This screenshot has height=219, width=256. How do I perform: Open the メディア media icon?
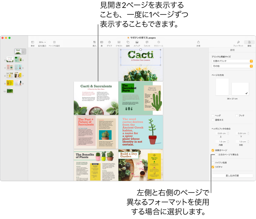[x=137, y=42]
